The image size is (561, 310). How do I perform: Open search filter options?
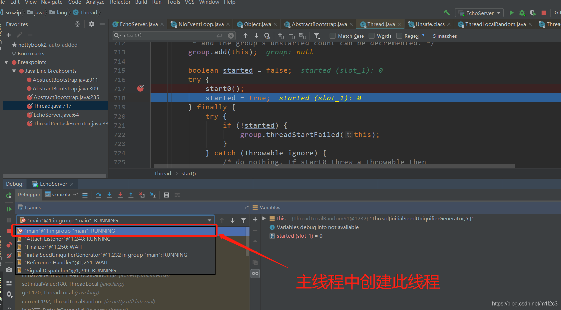click(317, 36)
